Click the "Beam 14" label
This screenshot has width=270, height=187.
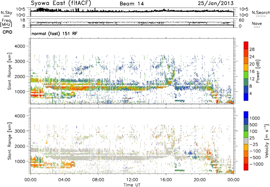132,4
